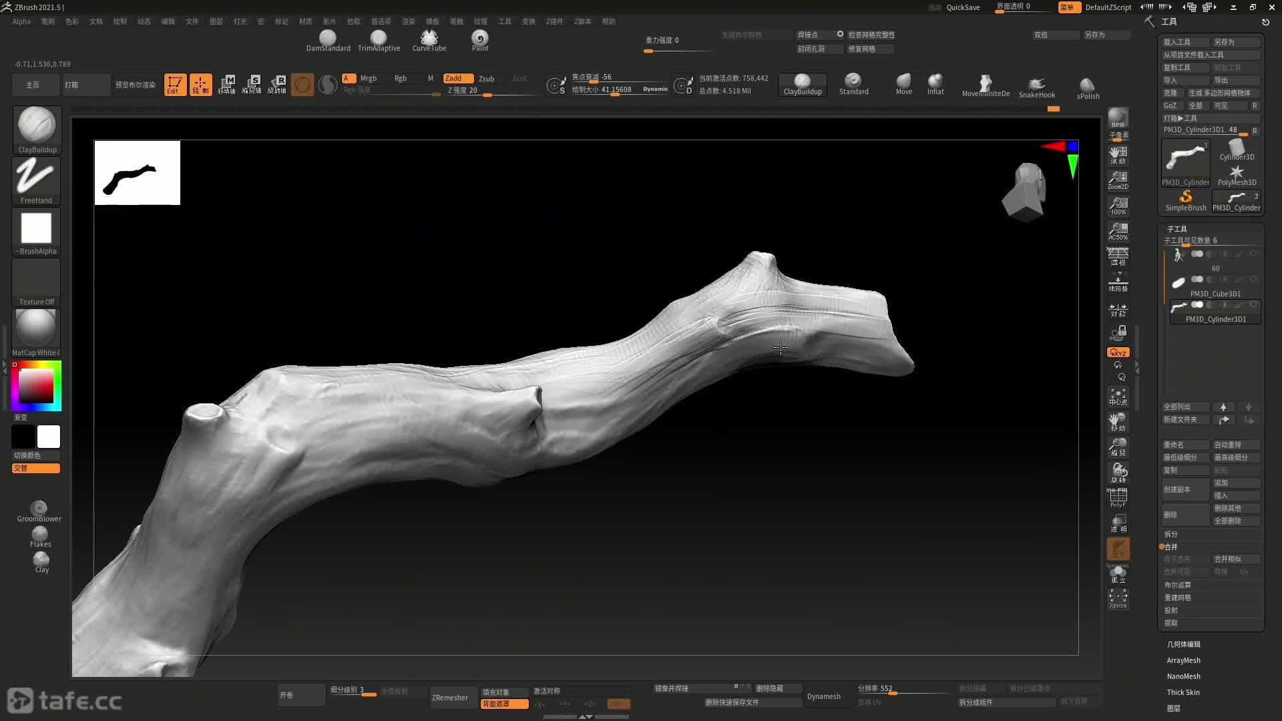Viewport: 1282px width, 721px height.
Task: Click the Xpose button
Action: click(1118, 598)
